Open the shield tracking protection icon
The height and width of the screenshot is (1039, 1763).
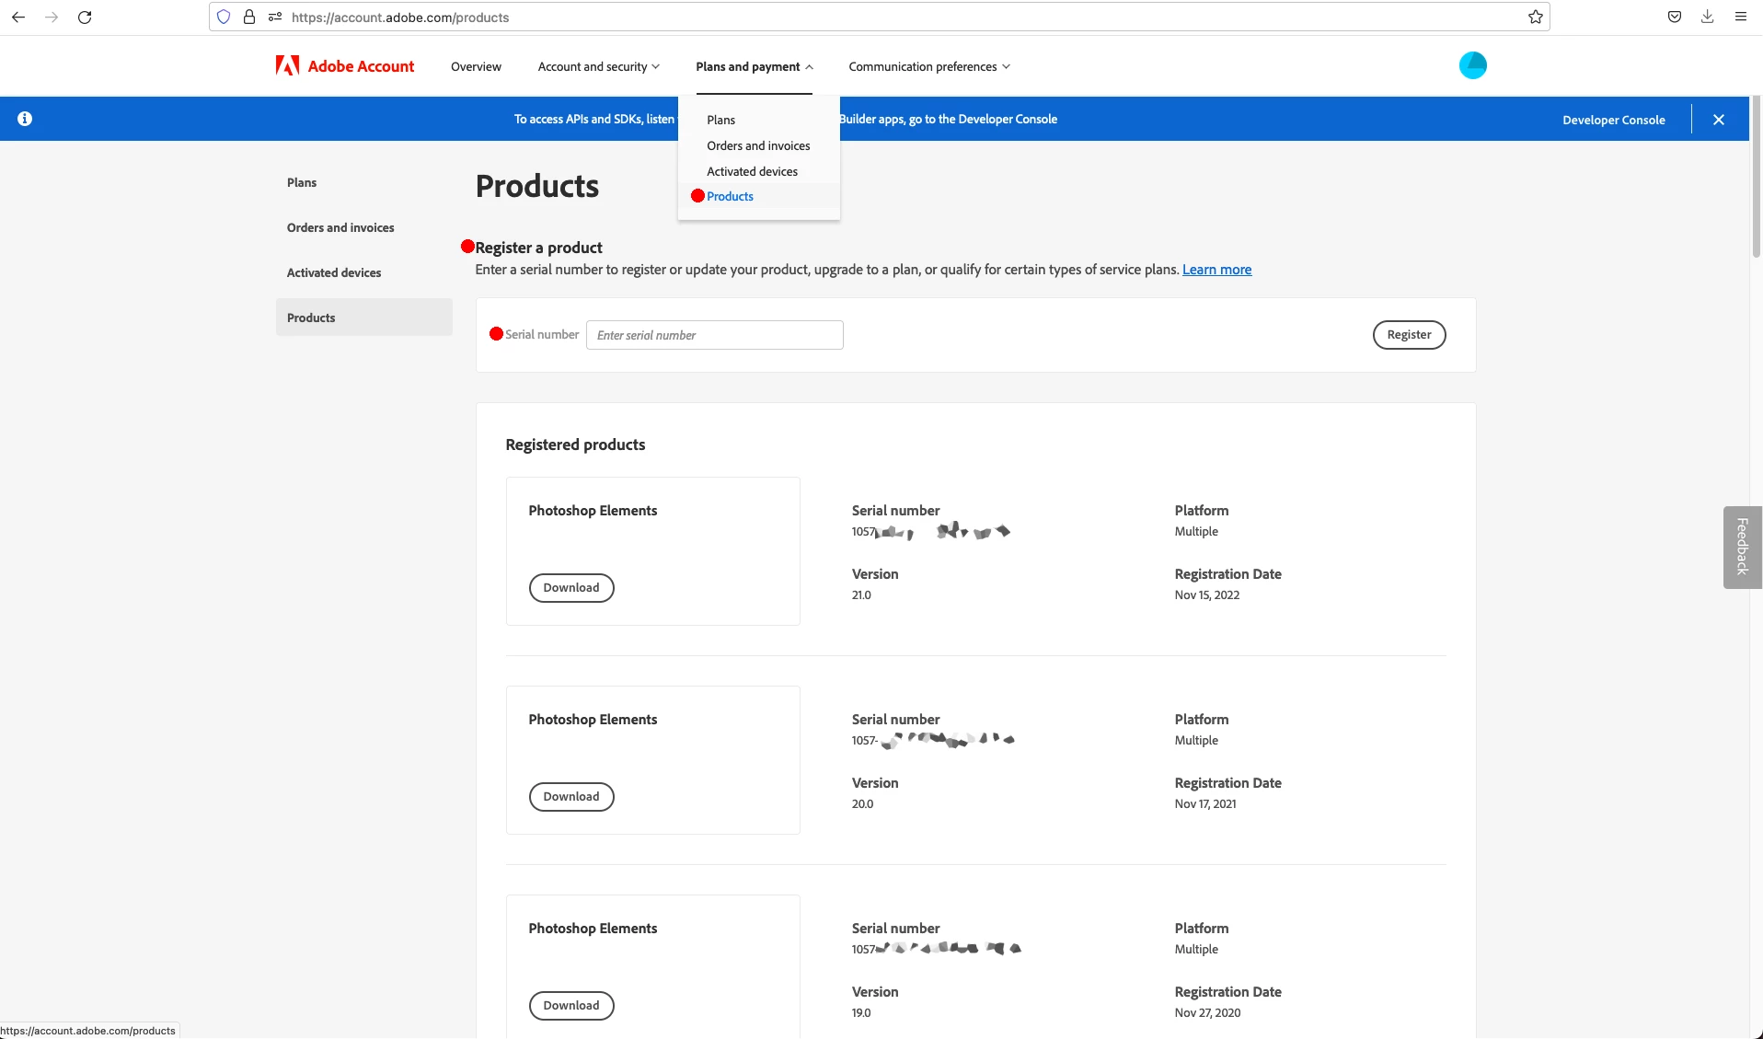[x=224, y=17]
